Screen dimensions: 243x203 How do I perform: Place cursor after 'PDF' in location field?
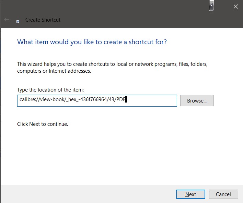coord(125,99)
